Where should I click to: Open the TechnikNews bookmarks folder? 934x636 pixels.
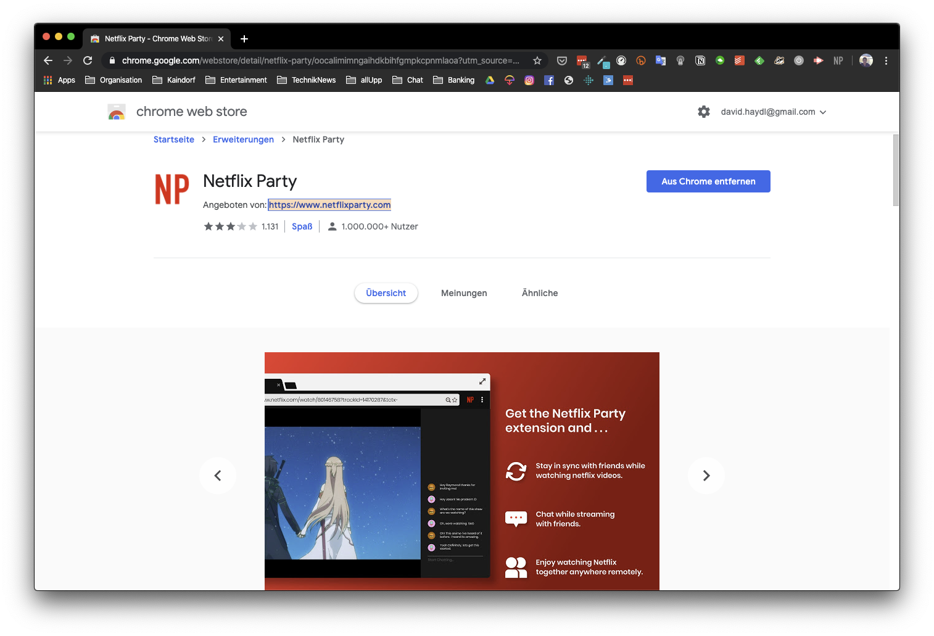click(307, 80)
